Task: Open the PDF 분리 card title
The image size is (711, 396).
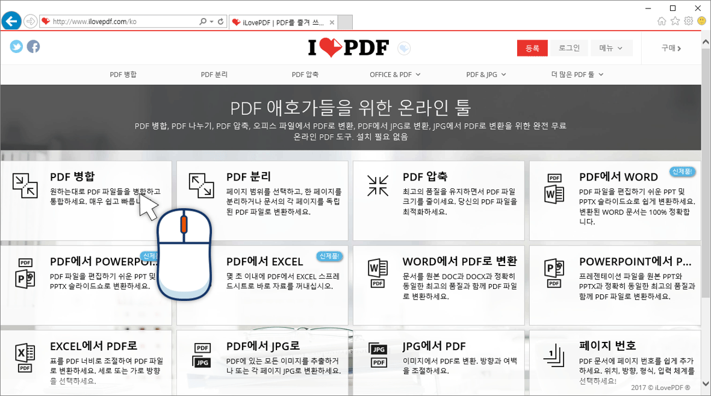Action: 249,177
